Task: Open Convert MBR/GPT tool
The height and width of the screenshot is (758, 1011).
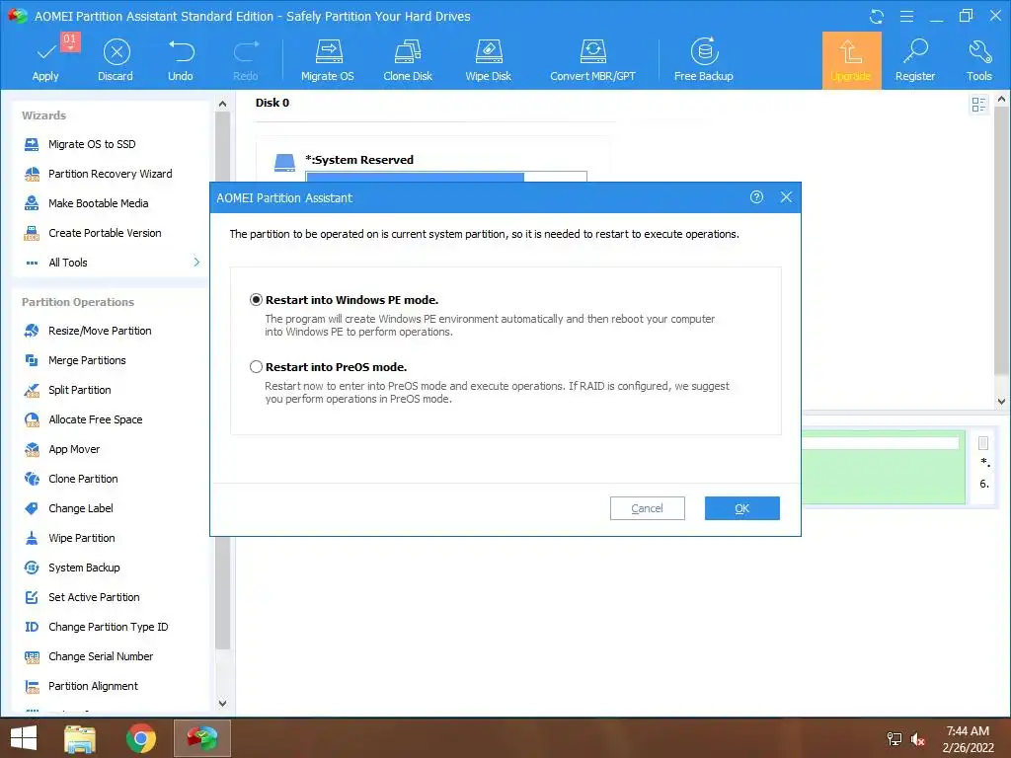Action: click(592, 59)
